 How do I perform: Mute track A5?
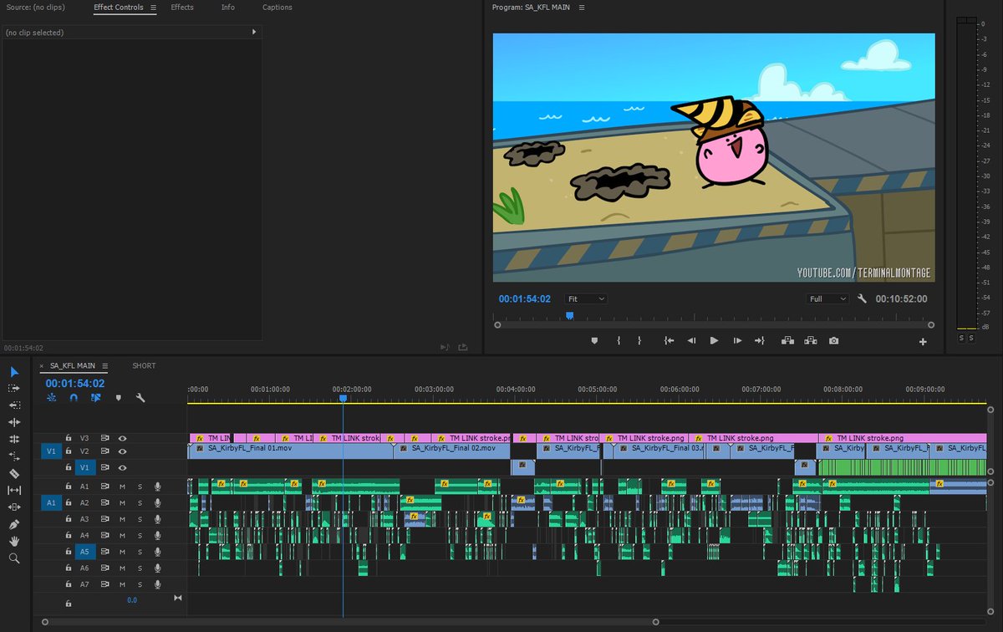122,552
